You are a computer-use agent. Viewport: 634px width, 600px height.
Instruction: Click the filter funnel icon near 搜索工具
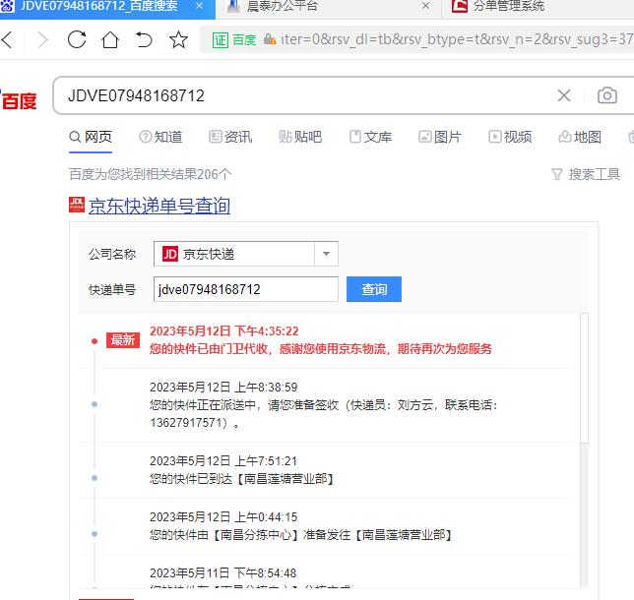557,174
